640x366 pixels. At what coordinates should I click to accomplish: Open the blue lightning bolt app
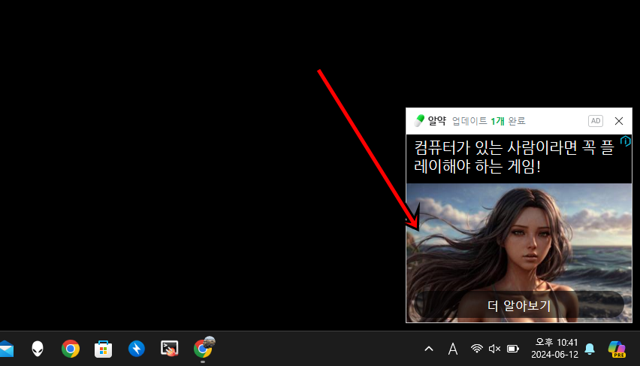pos(136,349)
